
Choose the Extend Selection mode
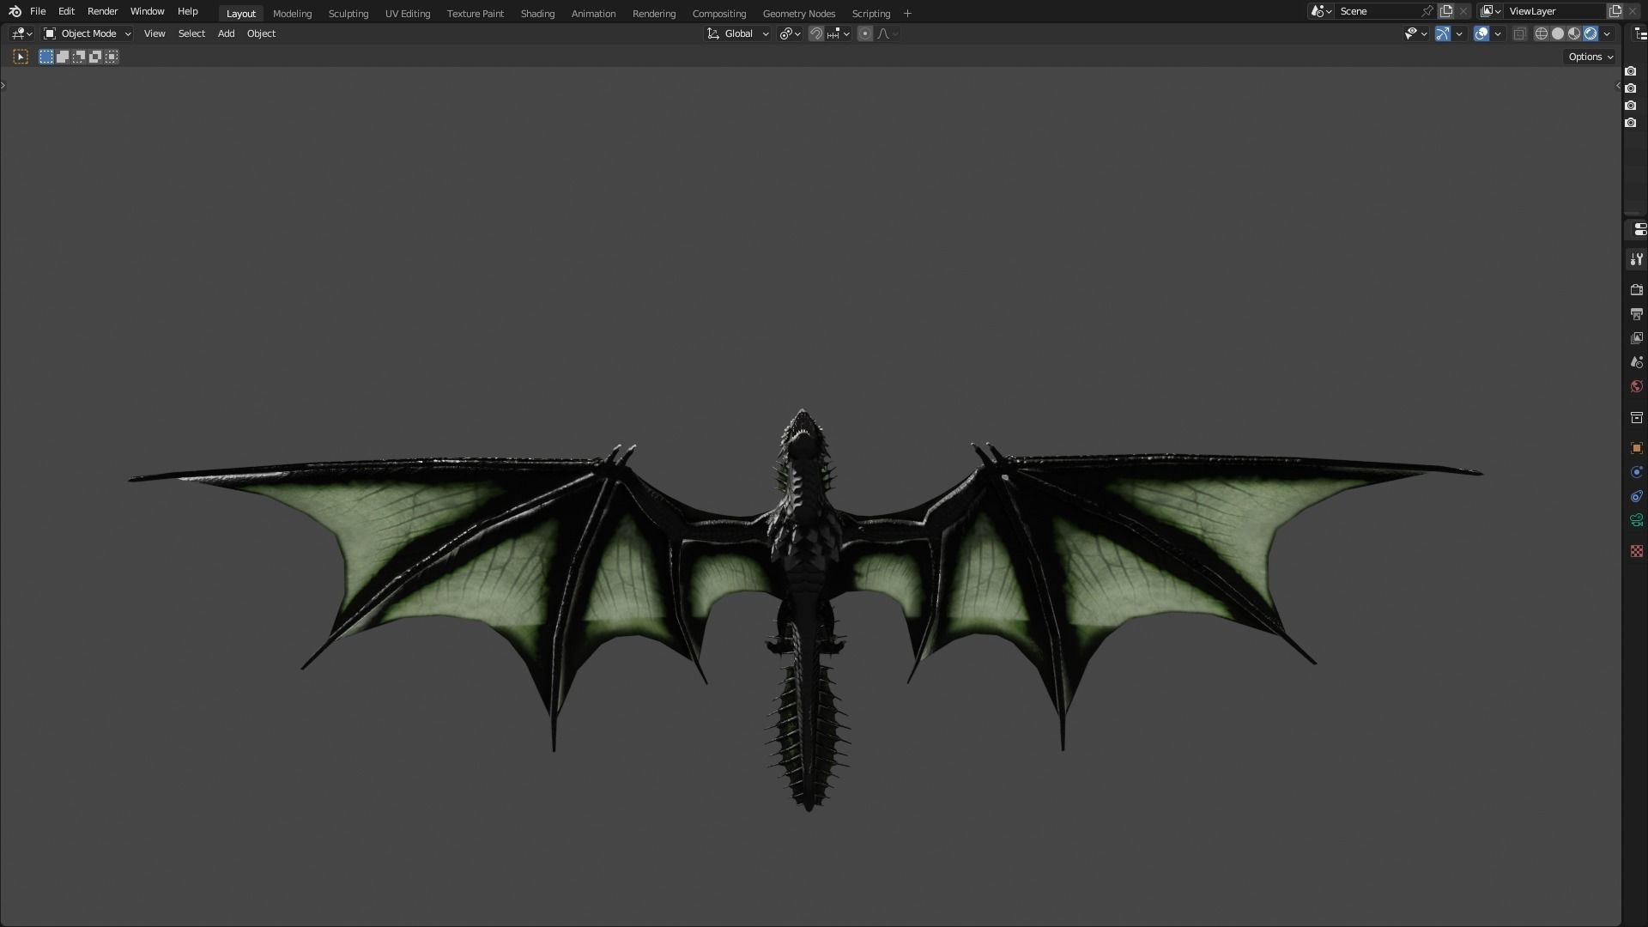pyautogui.click(x=63, y=57)
